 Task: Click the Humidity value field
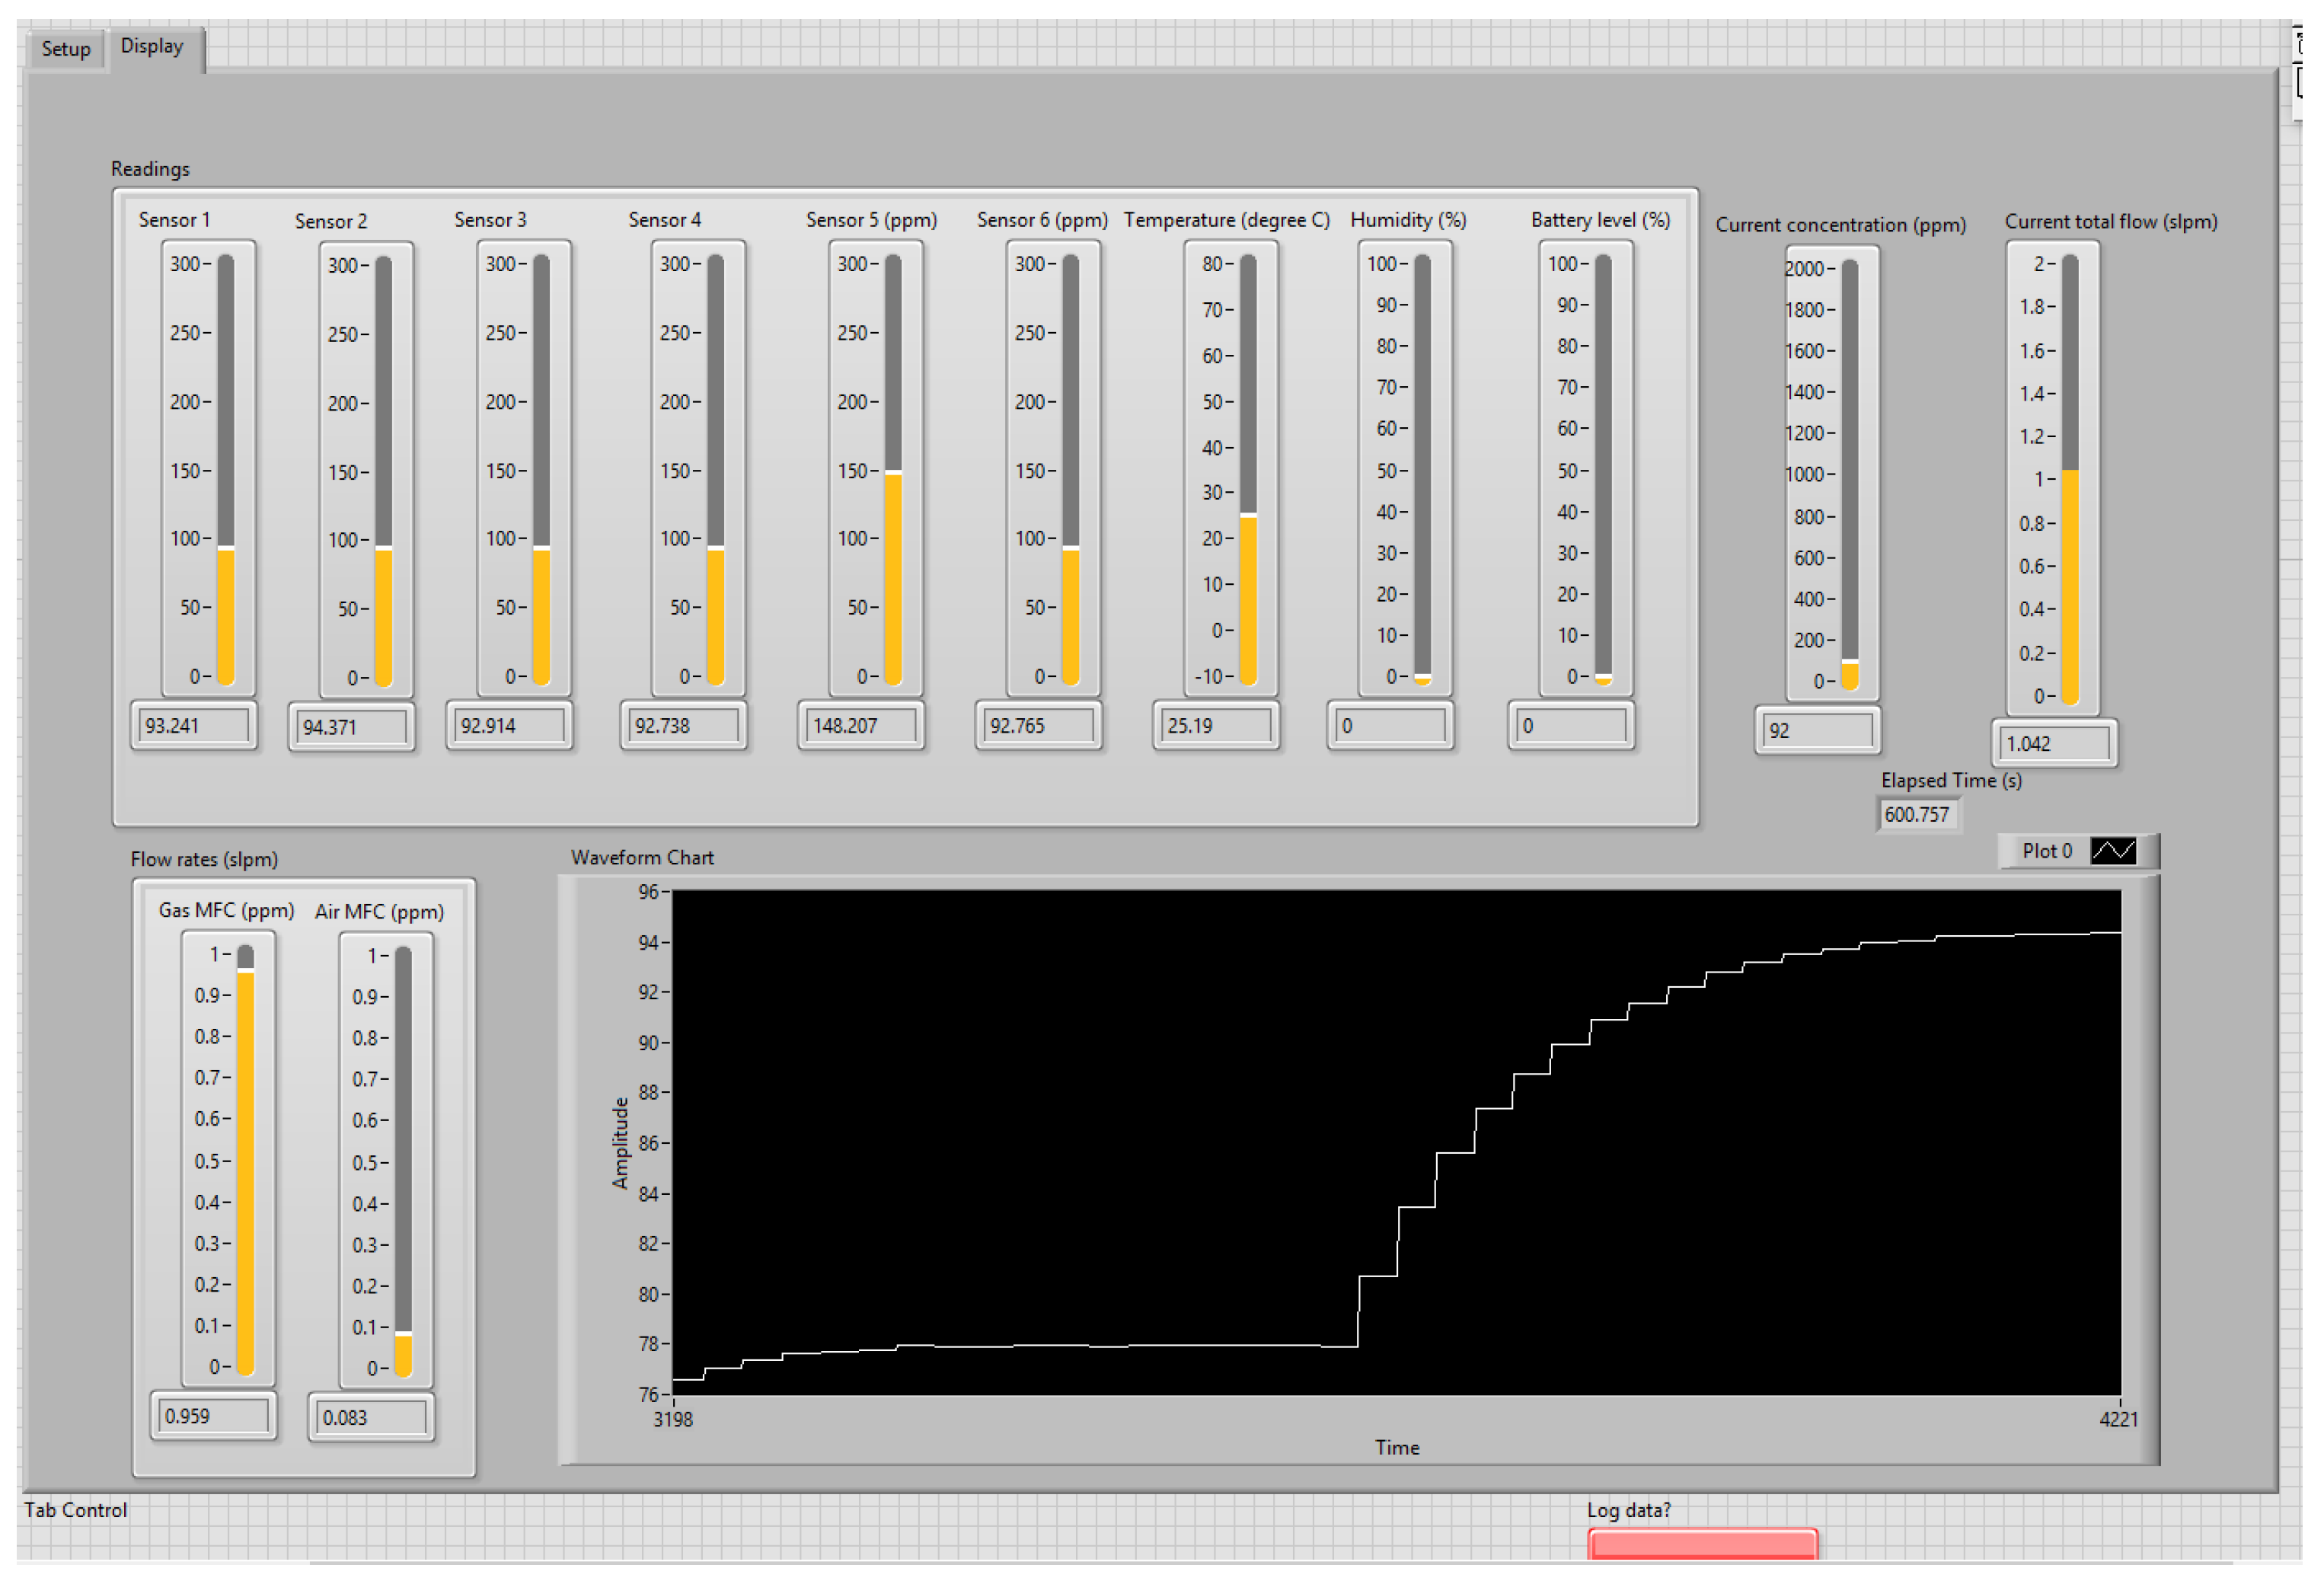[x=1390, y=726]
